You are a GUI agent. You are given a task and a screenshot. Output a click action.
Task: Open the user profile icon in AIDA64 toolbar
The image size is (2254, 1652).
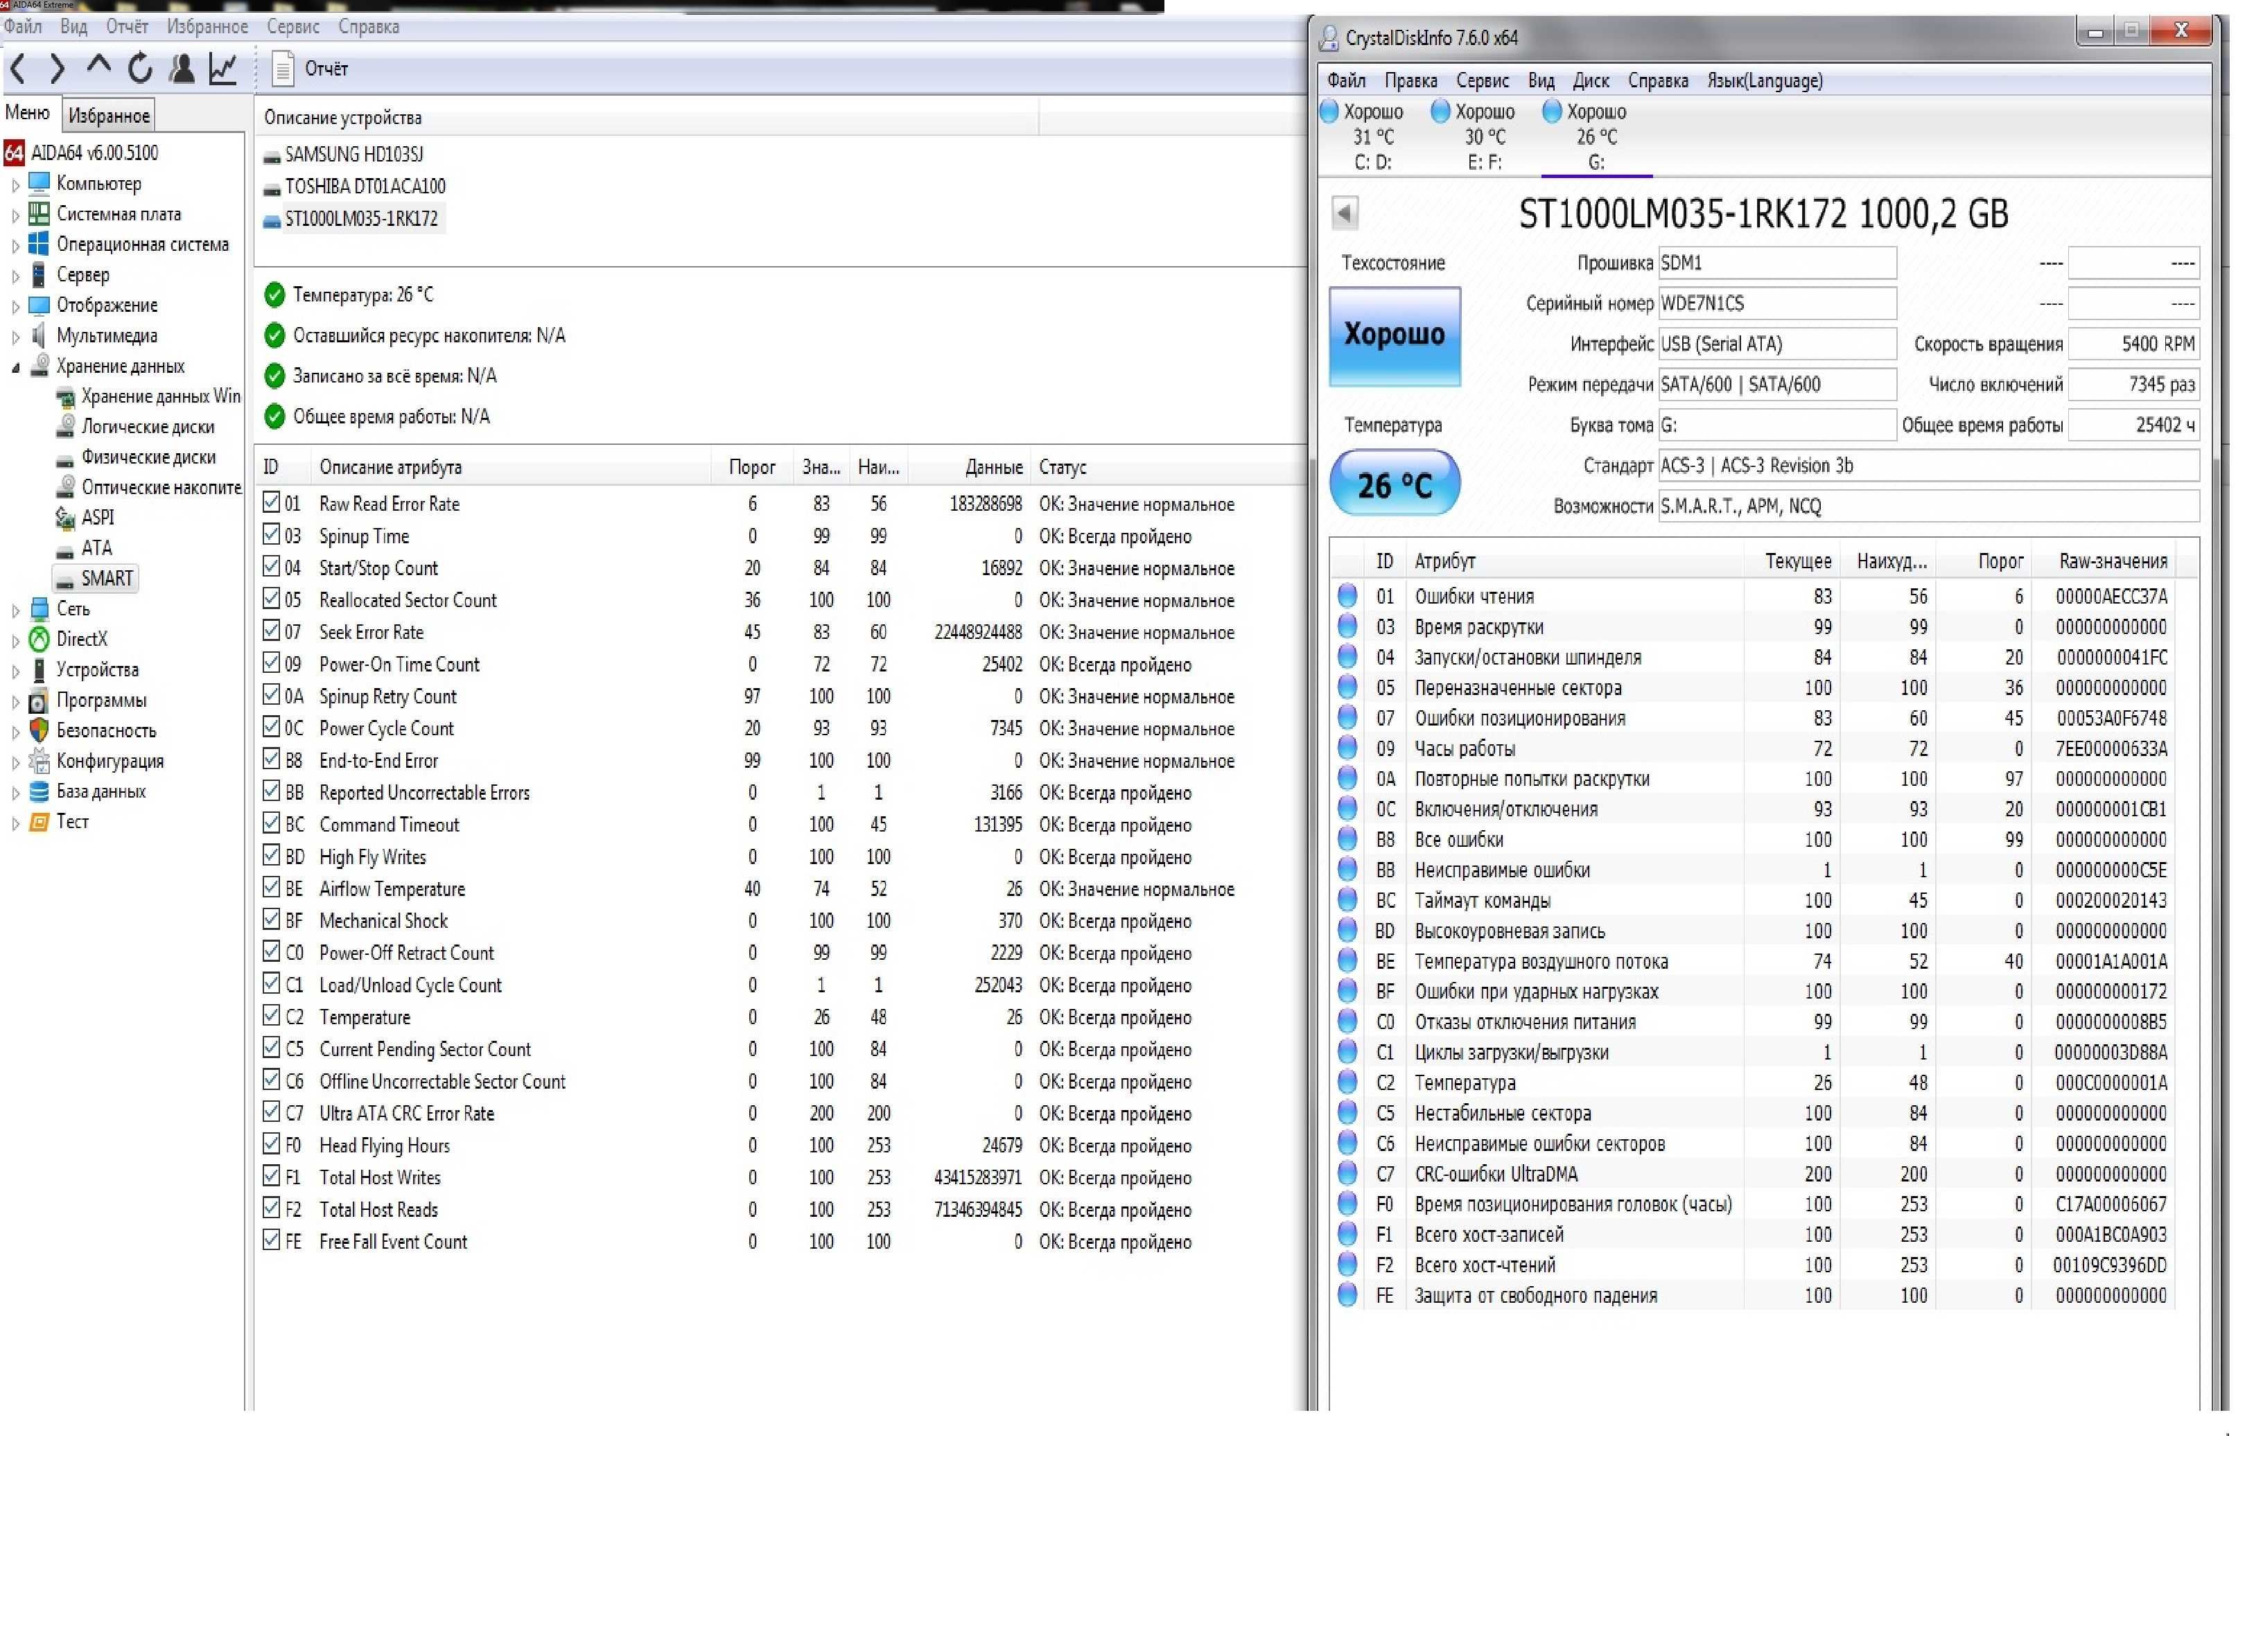181,68
